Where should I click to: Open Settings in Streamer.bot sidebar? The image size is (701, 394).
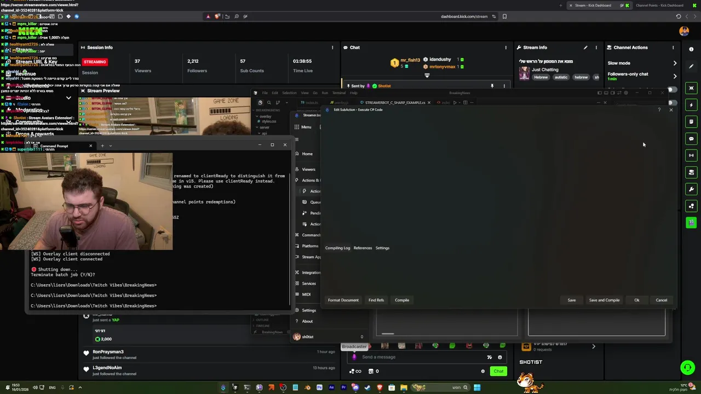coord(309,310)
